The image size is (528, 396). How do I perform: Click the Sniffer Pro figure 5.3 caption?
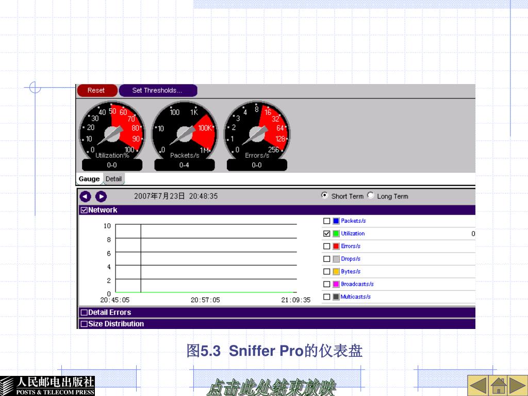click(274, 351)
